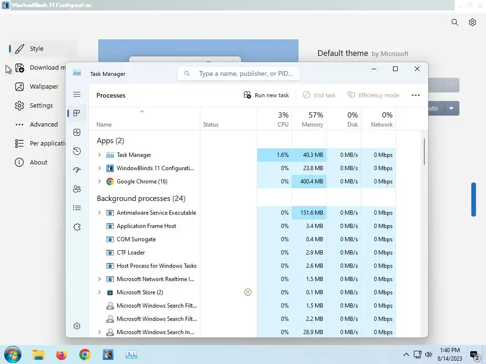Launch Firefox from taskbar

[x=61, y=355]
